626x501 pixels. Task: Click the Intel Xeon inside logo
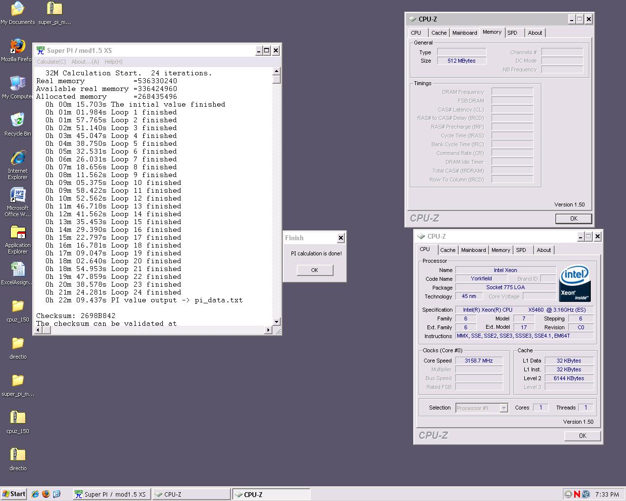tap(575, 283)
